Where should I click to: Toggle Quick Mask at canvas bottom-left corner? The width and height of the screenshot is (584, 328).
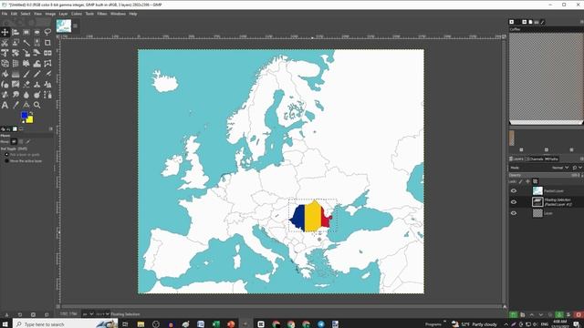pyautogui.click(x=57, y=307)
